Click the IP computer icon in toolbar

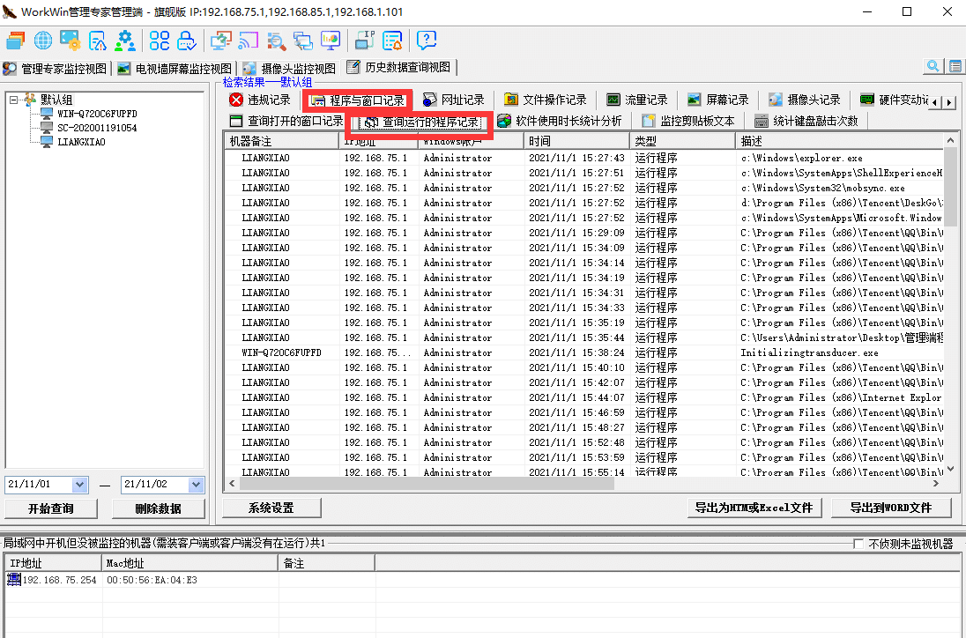pyautogui.click(x=364, y=41)
